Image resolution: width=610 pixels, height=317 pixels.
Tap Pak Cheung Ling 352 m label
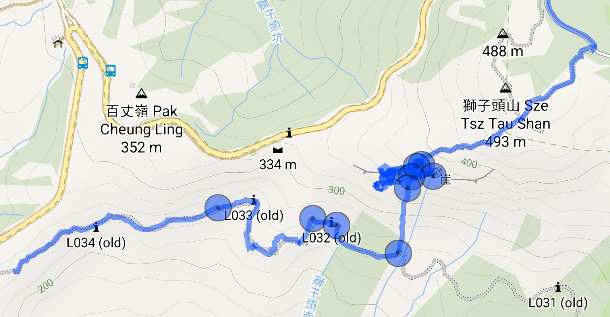tap(141, 129)
